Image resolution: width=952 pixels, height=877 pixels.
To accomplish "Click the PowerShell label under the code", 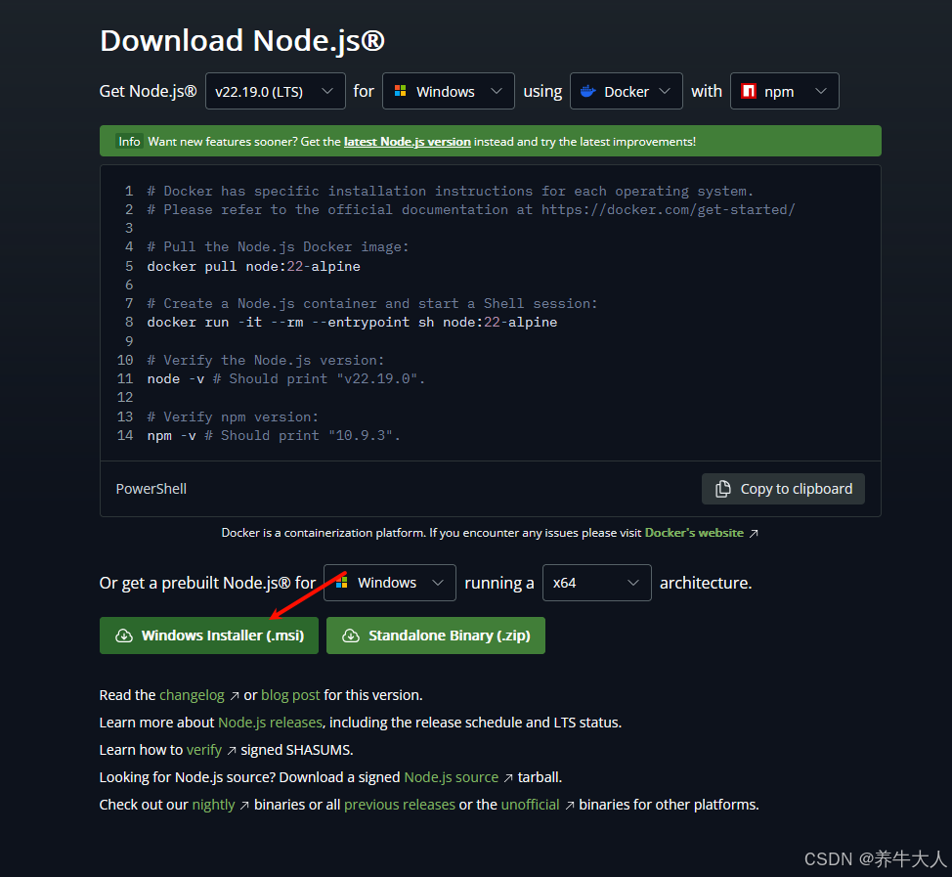I will coord(151,489).
